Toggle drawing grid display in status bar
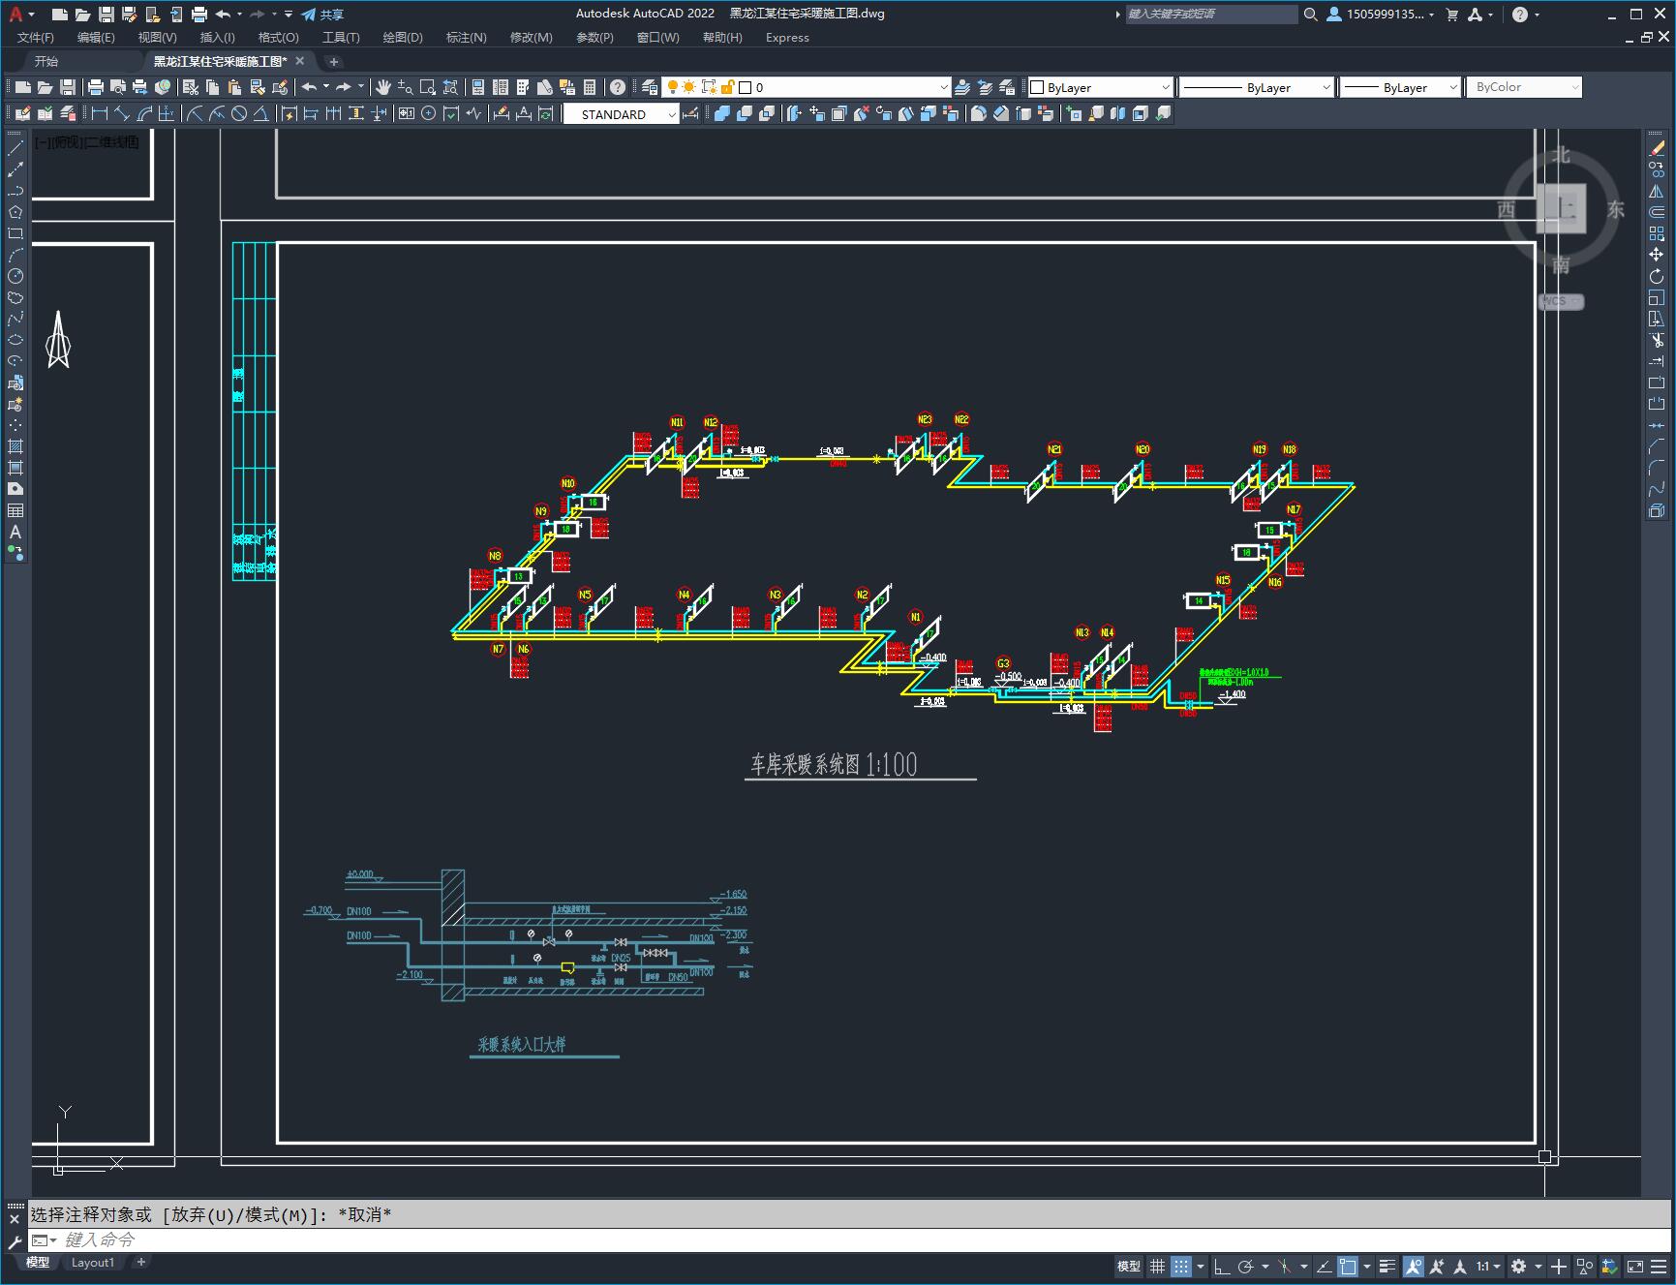Image resolution: width=1676 pixels, height=1285 pixels. point(1157,1266)
